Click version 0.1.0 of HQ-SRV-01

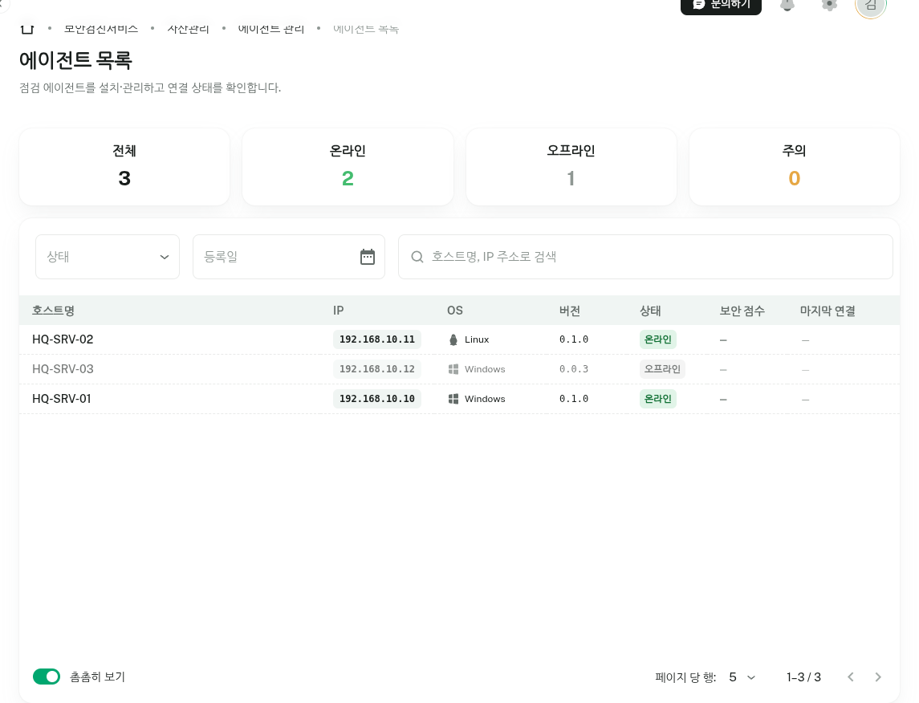coord(574,399)
